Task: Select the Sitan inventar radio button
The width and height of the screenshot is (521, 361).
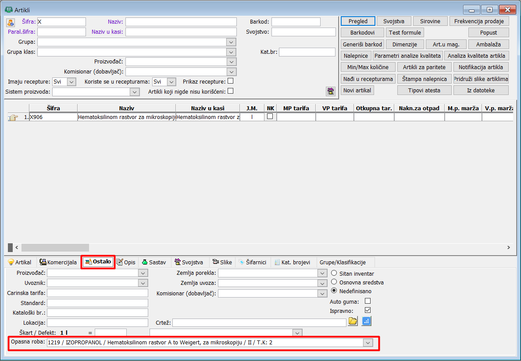Action: pos(334,273)
